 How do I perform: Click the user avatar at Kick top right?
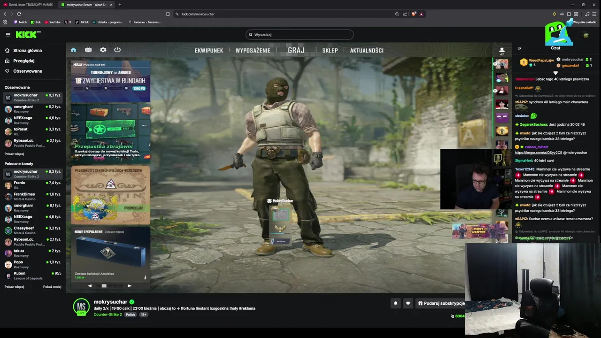(586, 35)
